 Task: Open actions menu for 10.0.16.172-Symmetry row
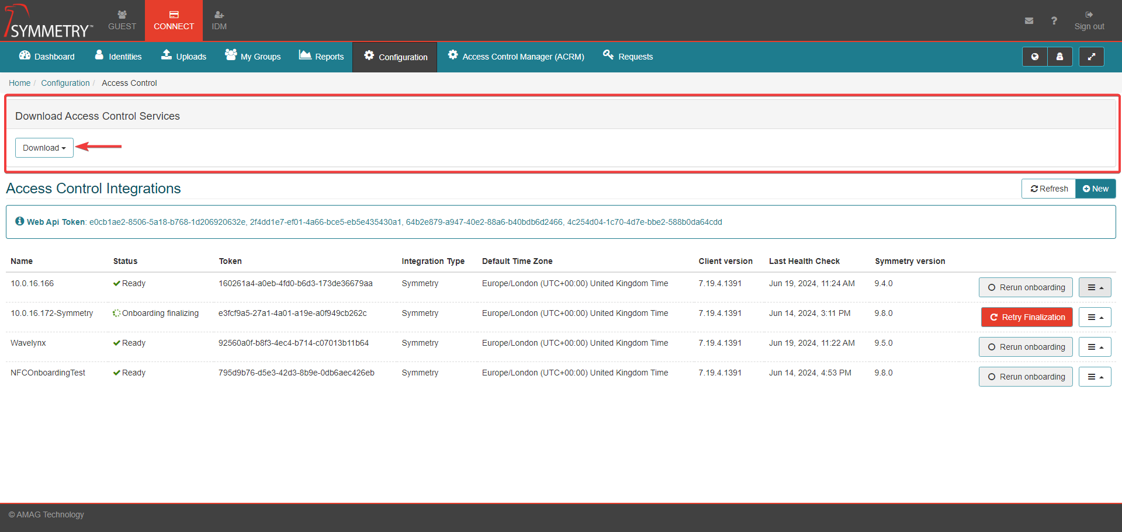tap(1095, 317)
